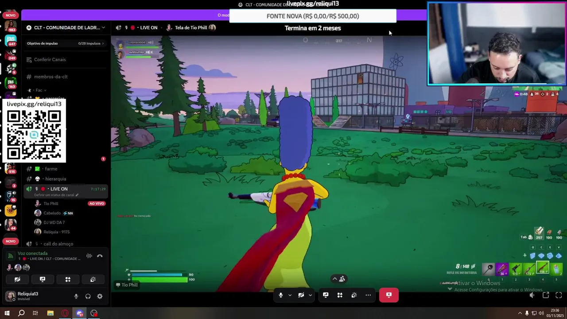Screen dimensions: 567x319
Task: Open the server with the 249 badge
Action: point(11,54)
